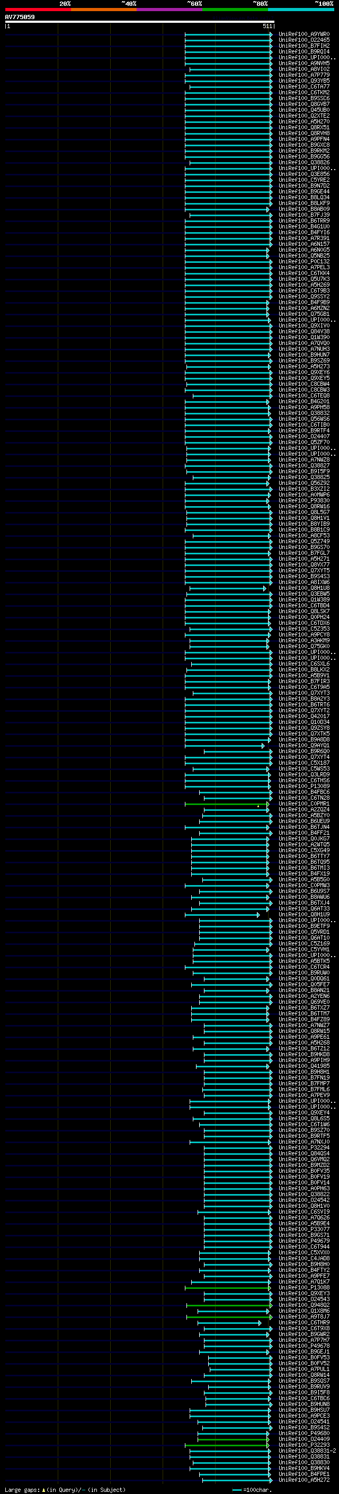339x1494 pixels.
Task: Click the UniRef100_A9PCE3 label
Action: [304, 1416]
